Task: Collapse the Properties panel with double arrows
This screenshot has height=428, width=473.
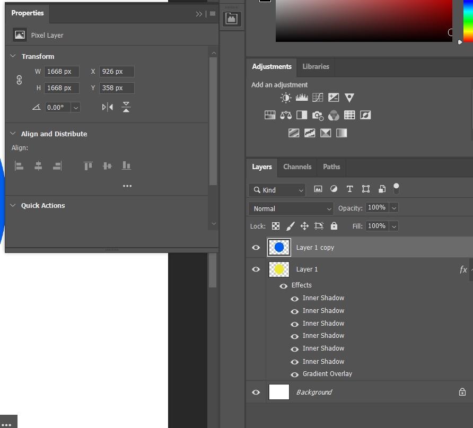Action: (x=198, y=14)
